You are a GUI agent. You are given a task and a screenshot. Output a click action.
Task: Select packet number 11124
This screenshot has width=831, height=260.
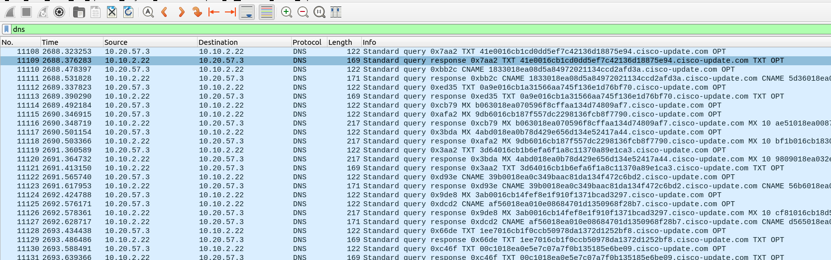pos(415,195)
